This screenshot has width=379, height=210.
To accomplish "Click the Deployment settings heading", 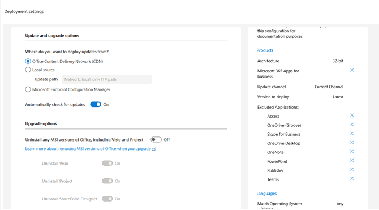I will (24, 11).
